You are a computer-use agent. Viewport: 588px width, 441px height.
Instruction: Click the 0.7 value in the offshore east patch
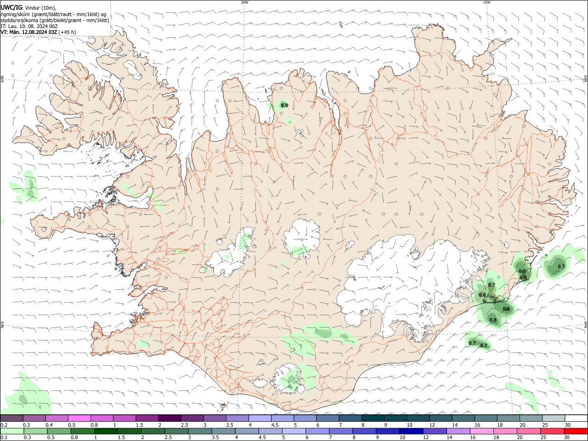point(561,266)
